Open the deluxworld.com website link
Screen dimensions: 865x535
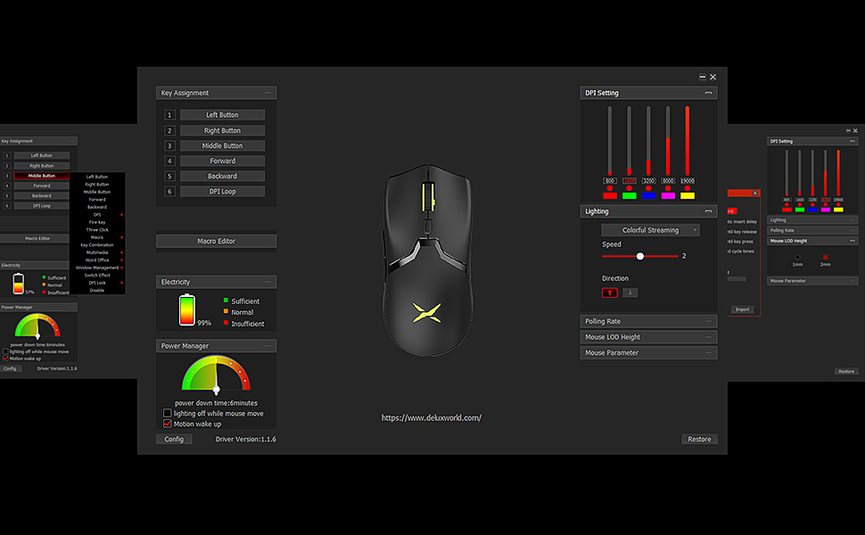click(x=432, y=417)
